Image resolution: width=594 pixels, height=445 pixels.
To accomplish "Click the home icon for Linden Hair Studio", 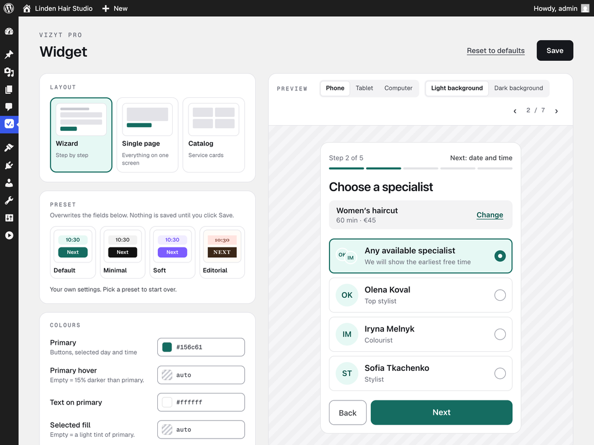I will 27,8.
